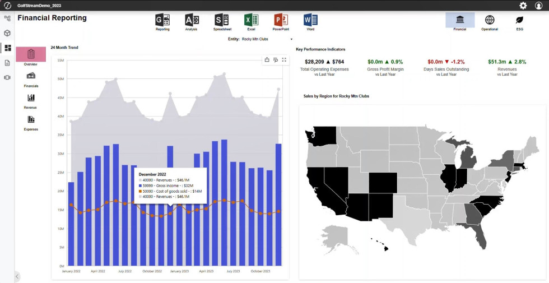
Task: Open the Word export icon
Action: pyautogui.click(x=310, y=20)
